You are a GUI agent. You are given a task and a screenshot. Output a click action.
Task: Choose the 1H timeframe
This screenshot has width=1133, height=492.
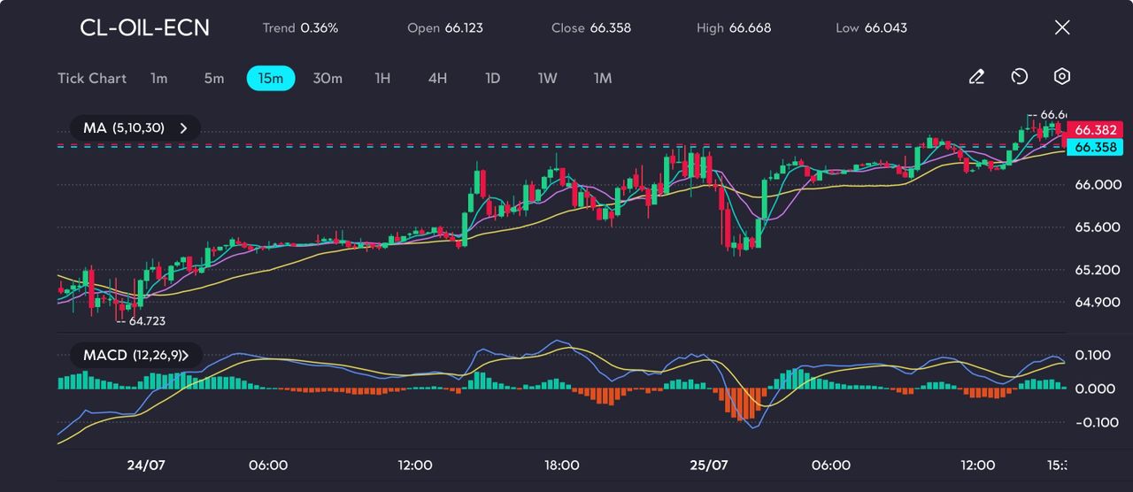(382, 79)
